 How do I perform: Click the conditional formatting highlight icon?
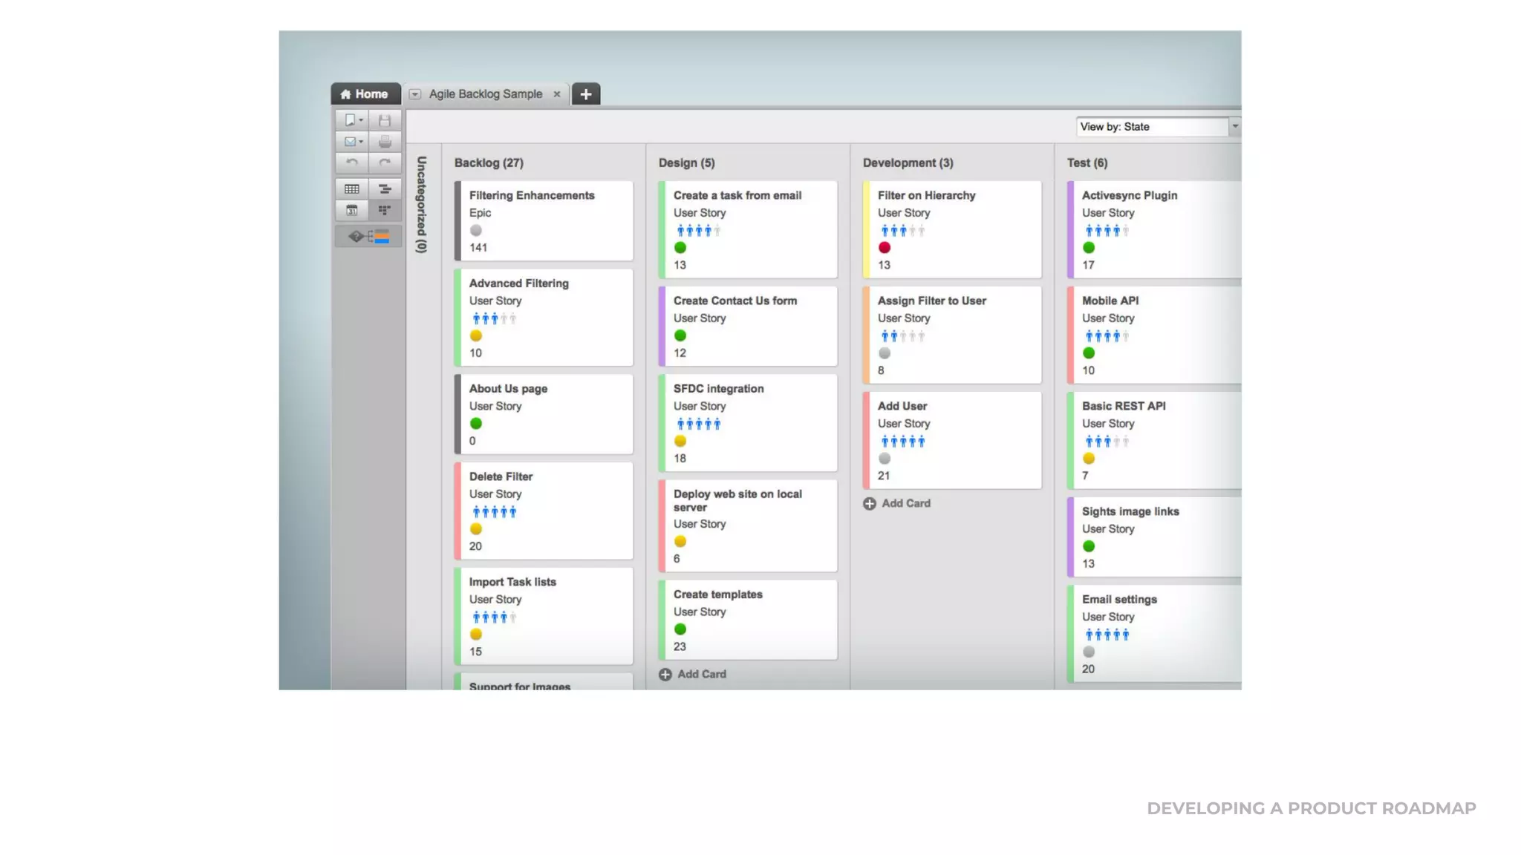click(x=368, y=237)
